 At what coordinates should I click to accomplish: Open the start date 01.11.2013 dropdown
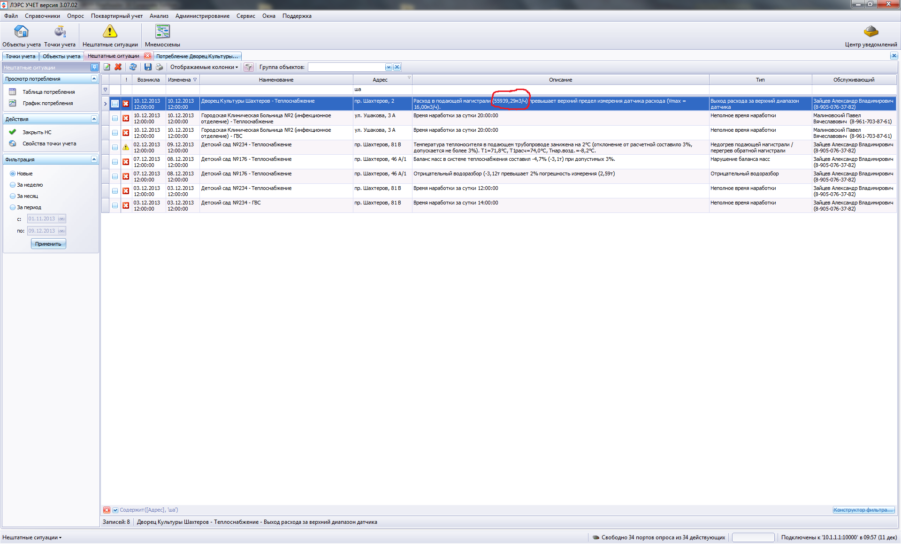[x=61, y=219]
